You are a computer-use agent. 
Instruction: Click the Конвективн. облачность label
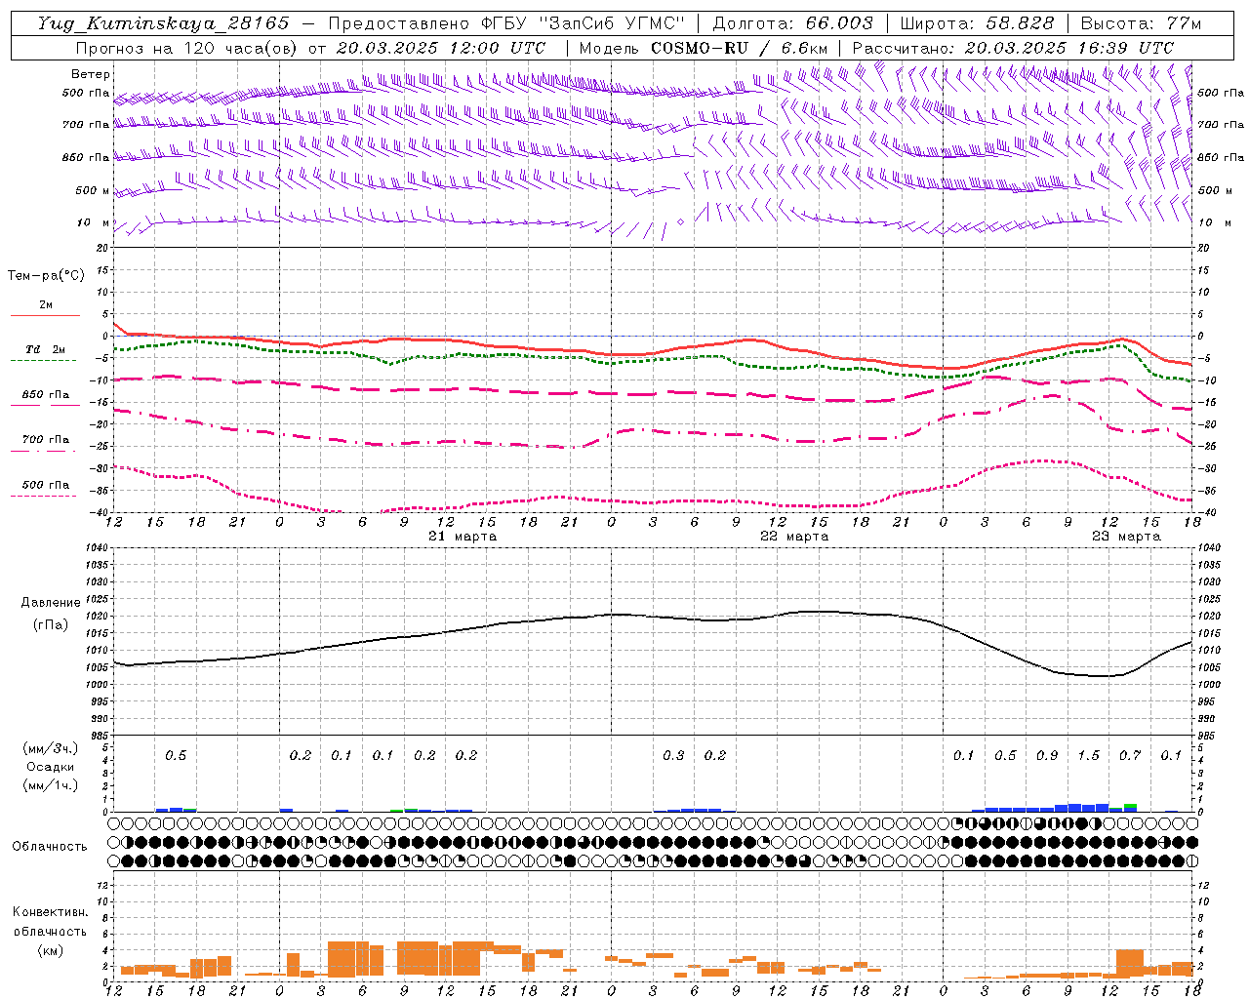(50, 922)
